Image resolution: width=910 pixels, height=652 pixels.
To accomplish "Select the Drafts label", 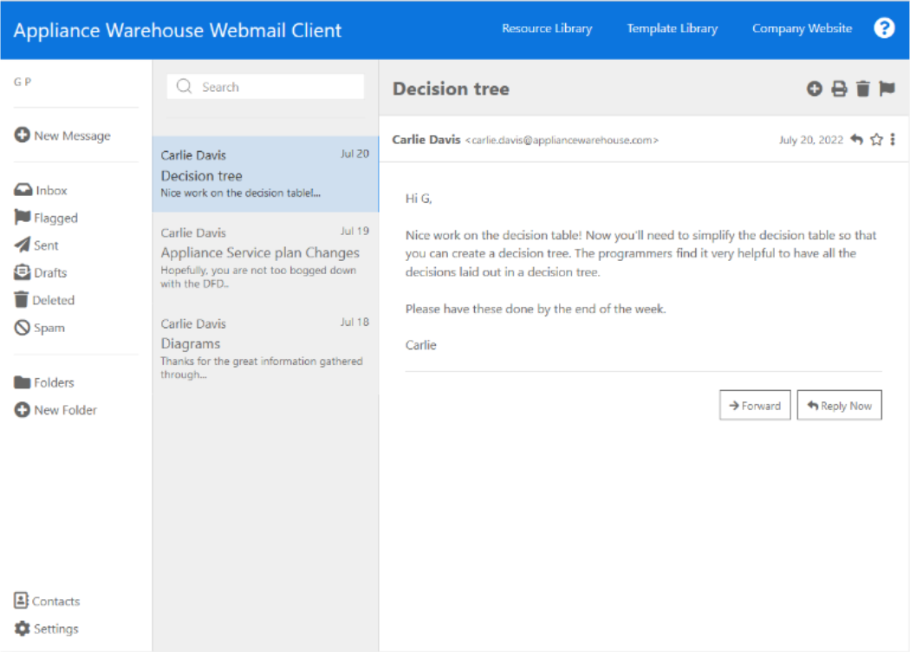I will 50,272.
